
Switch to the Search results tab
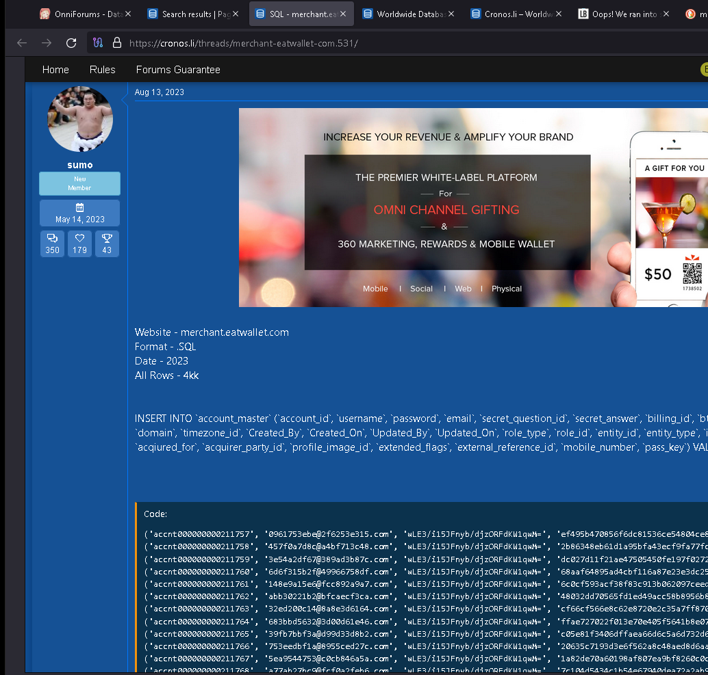coord(193,14)
